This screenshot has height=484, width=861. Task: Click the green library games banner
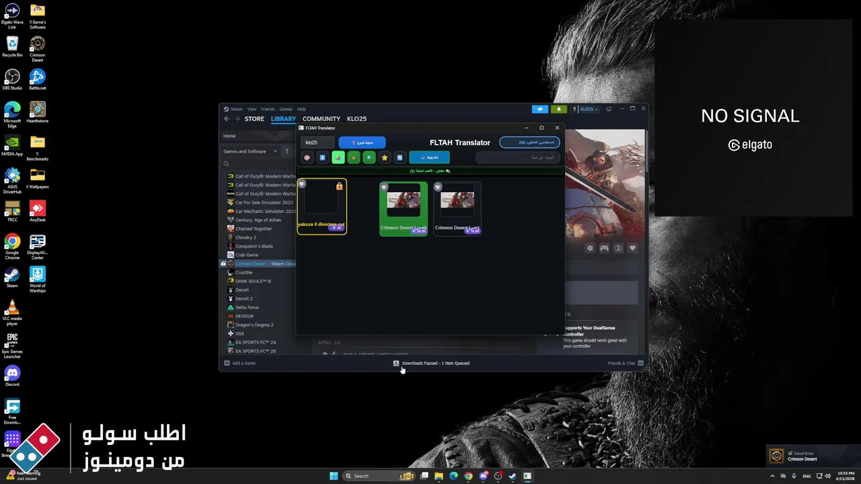point(430,171)
